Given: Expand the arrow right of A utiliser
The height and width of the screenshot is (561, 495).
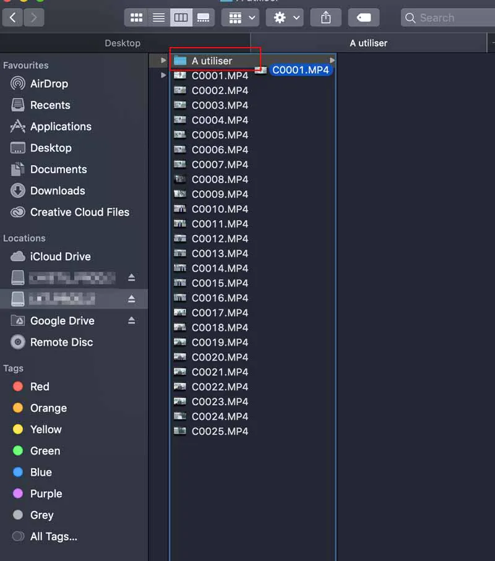Looking at the screenshot, I should tap(332, 61).
